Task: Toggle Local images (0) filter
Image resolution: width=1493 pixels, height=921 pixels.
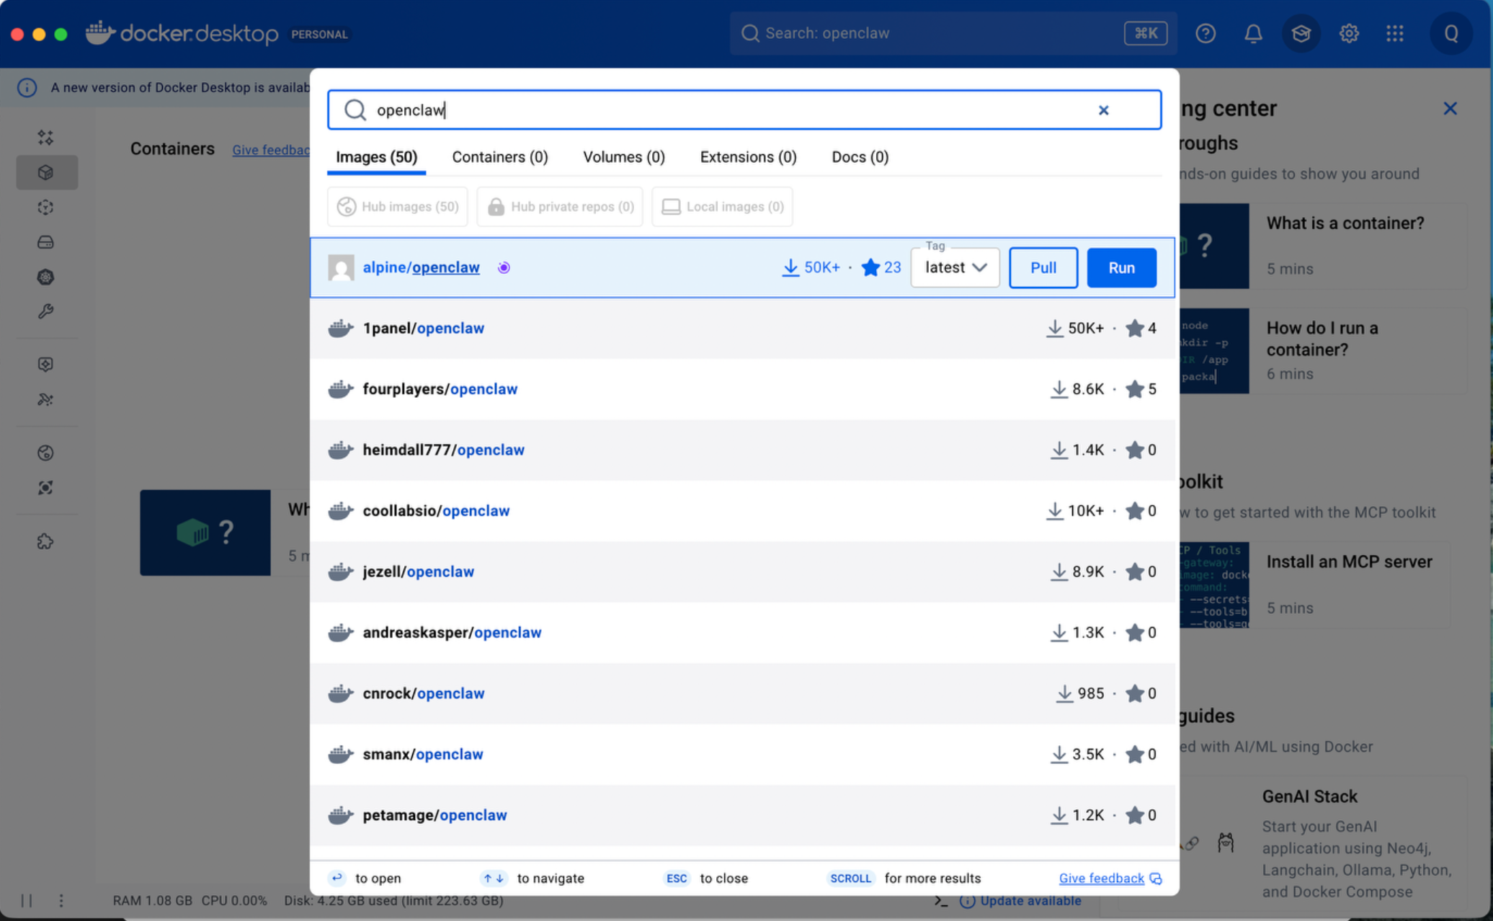Action: tap(722, 207)
